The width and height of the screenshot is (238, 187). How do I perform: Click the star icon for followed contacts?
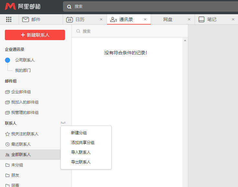pos(7,134)
